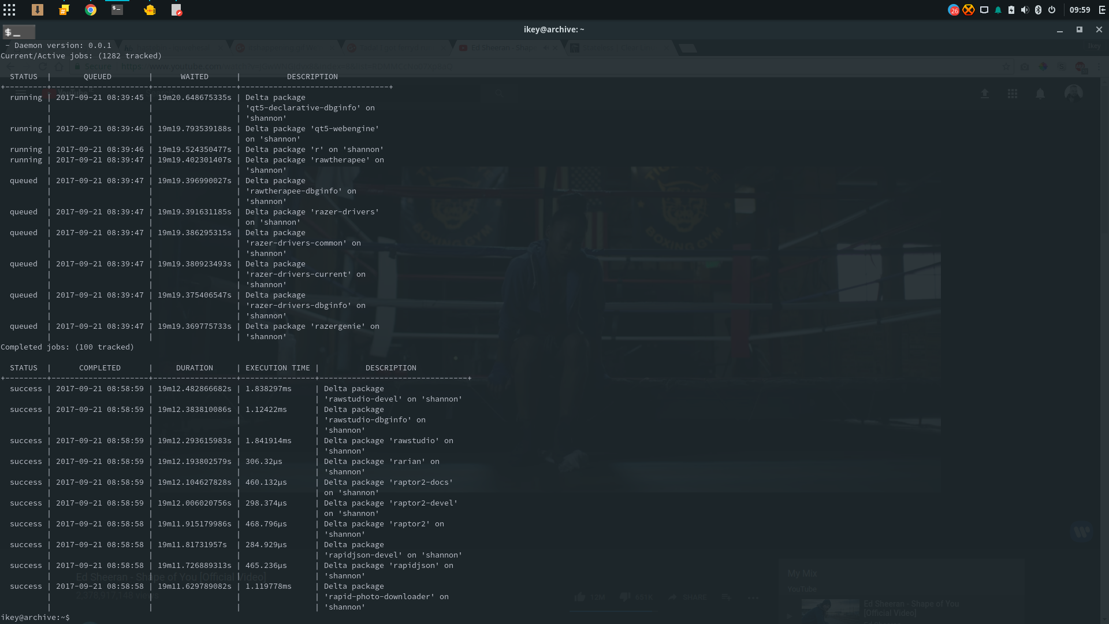Viewport: 1109px width, 624px height.
Task: Click execution time 306.32µs
Action: [264, 461]
